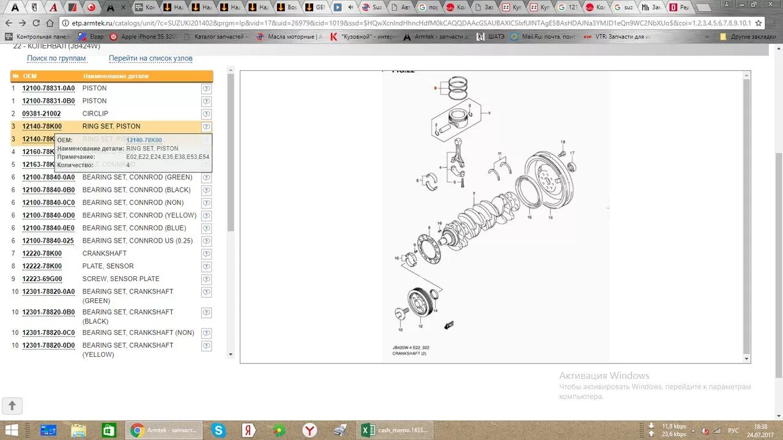Open info icon for CONNROD (NON) row
The height and width of the screenshot is (440, 783).
pos(207,204)
